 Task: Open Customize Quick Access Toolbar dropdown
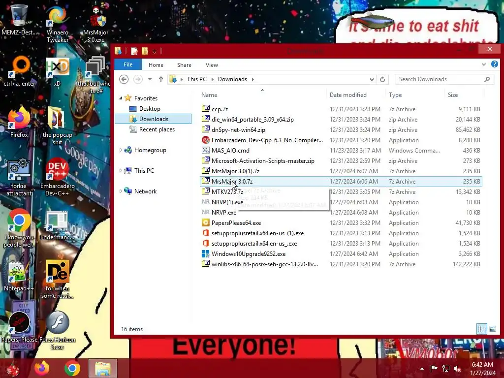(x=154, y=51)
